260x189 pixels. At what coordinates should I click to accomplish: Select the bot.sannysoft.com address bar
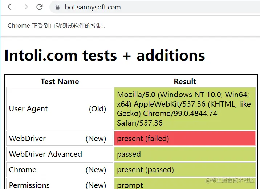[x=155, y=7]
